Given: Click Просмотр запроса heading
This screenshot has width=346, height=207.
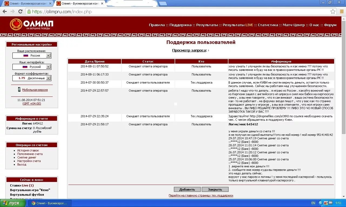Looking at the screenshot, I should click(189, 50).
